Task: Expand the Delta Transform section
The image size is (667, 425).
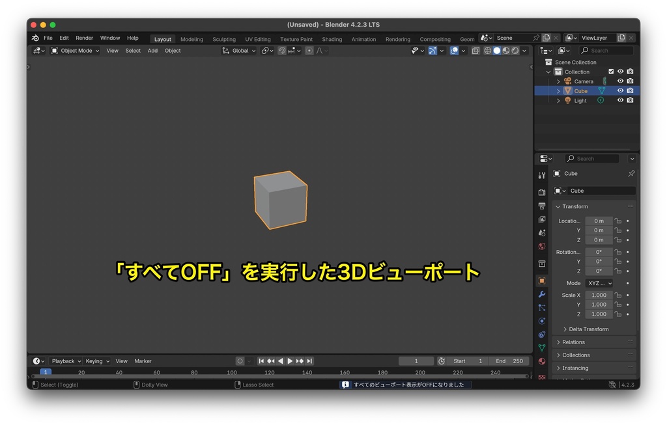Action: coord(589,329)
